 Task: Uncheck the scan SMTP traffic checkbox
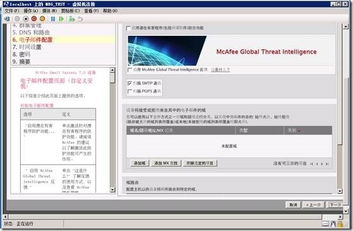pos(130,83)
